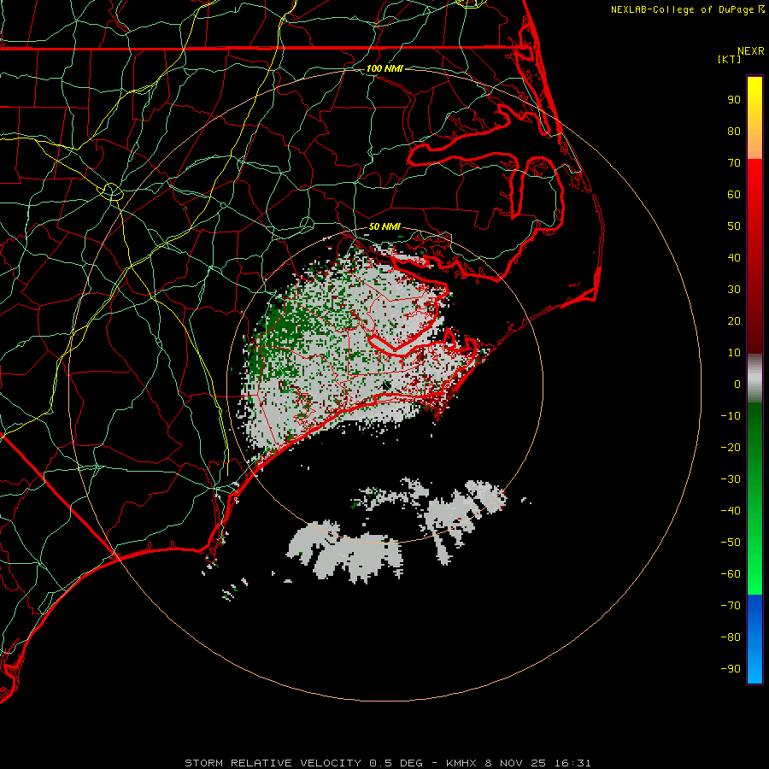This screenshot has height=769, width=769.
Task: Click the 50 value on the velocity scale
Action: (x=734, y=226)
